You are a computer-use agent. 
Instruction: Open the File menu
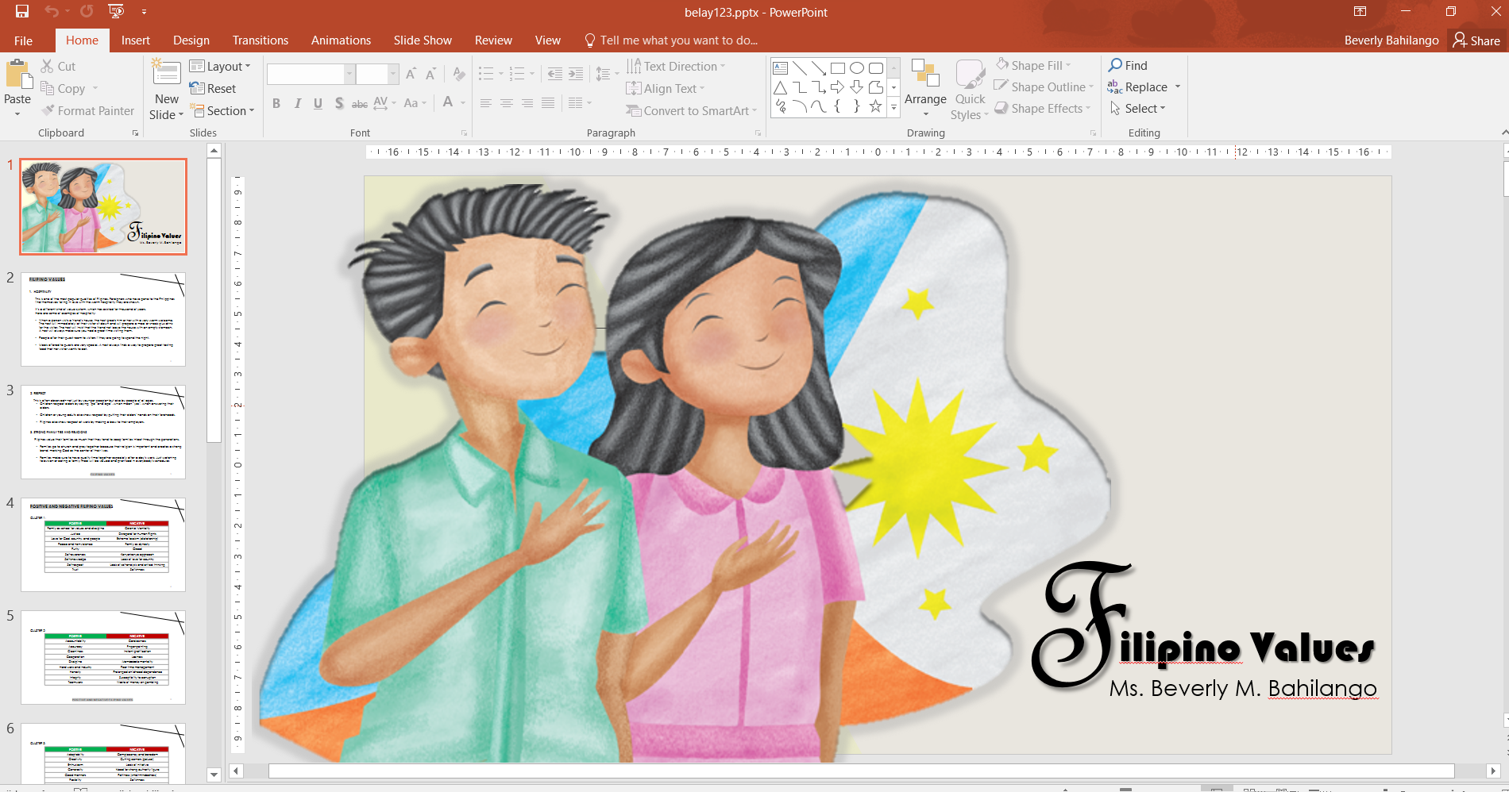[x=24, y=40]
